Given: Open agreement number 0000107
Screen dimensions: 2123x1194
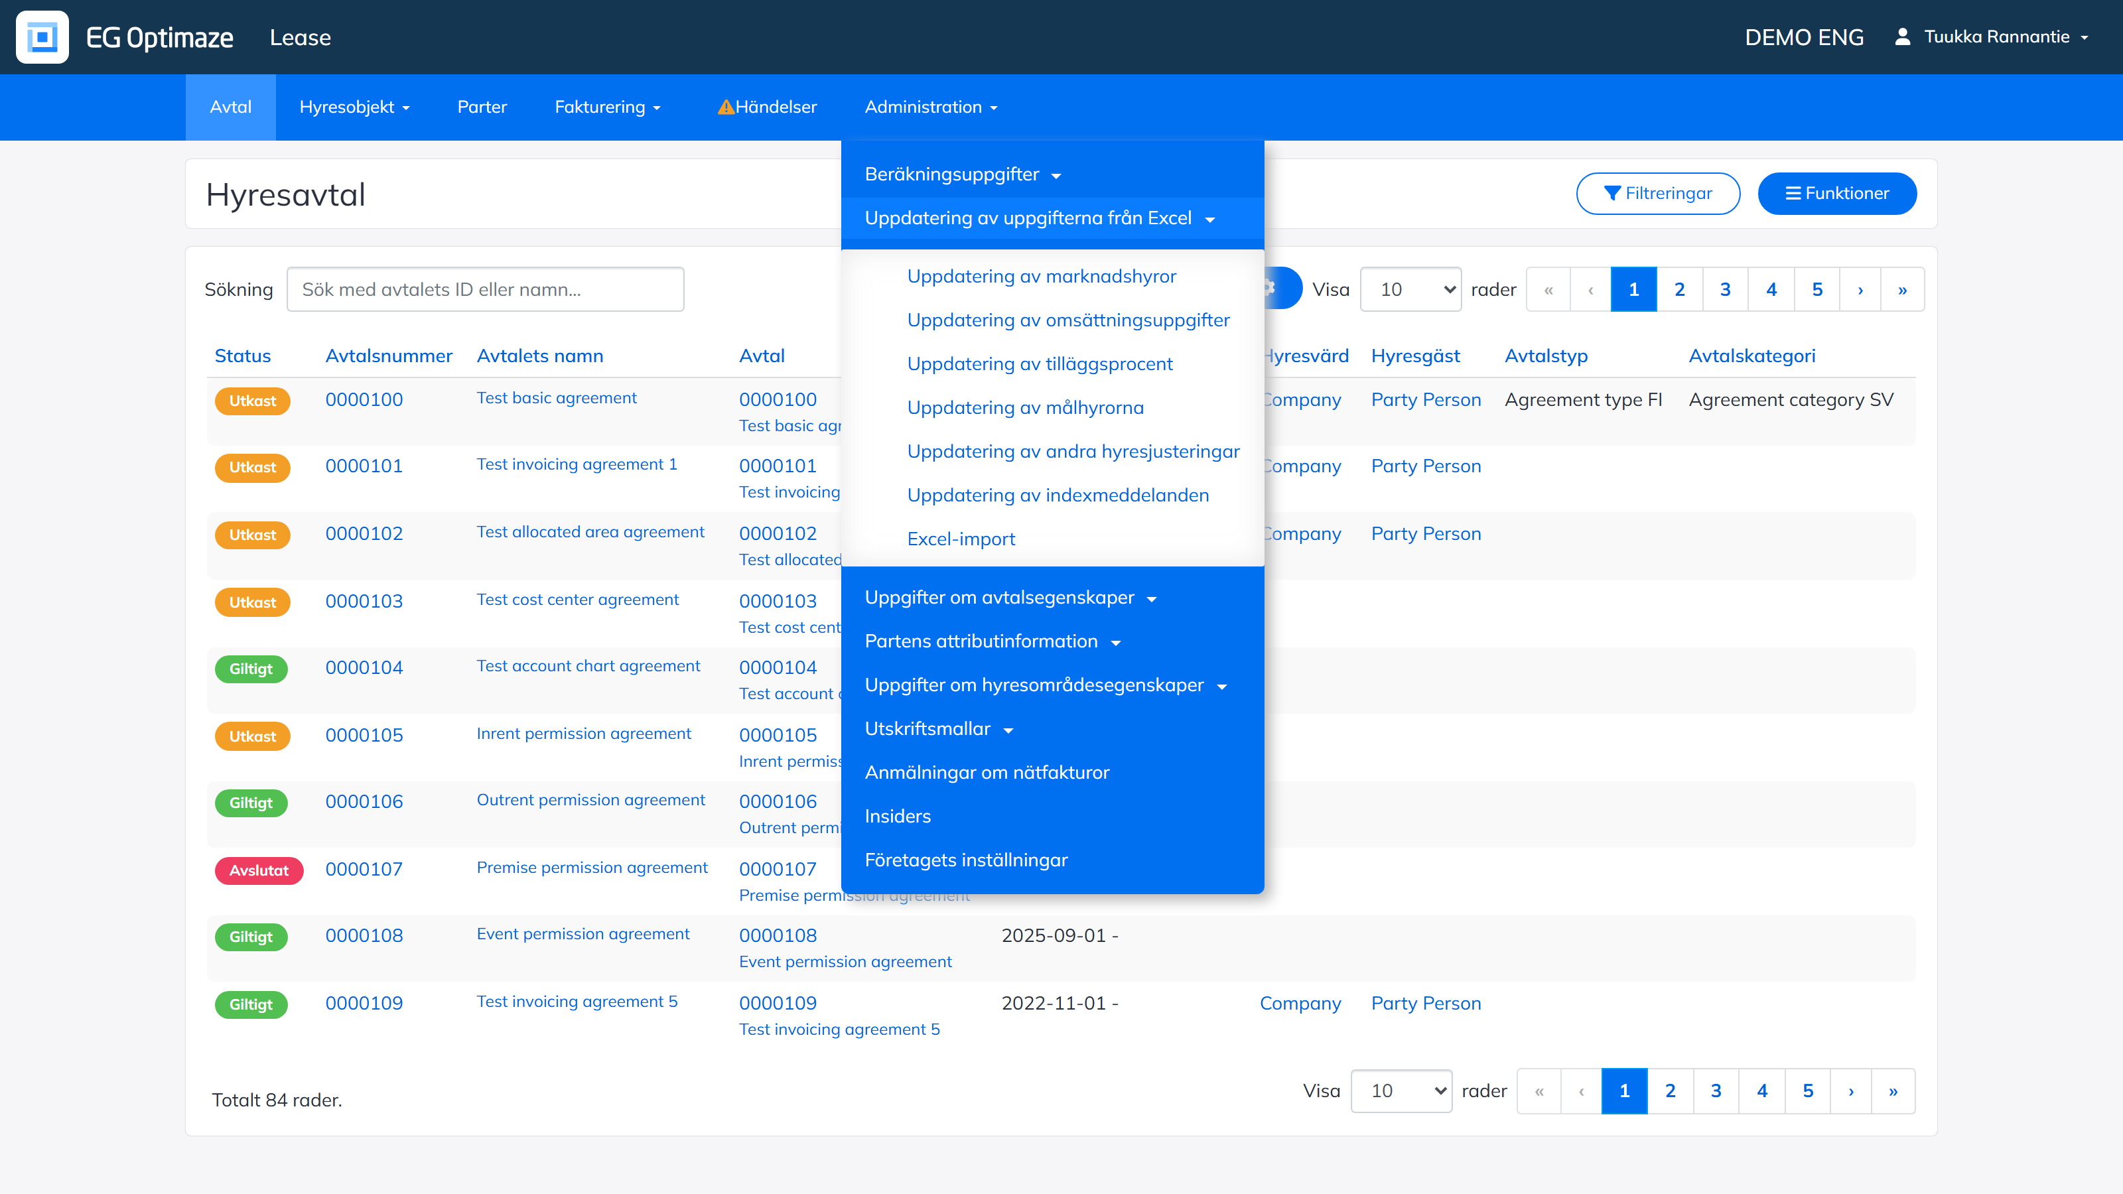Looking at the screenshot, I should tap(364, 870).
